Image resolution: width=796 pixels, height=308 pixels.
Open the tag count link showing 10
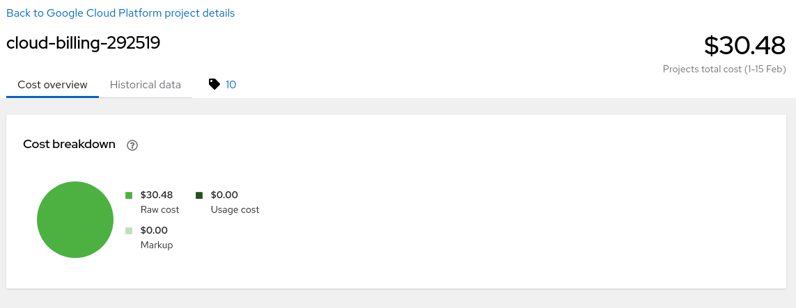pyautogui.click(x=231, y=85)
